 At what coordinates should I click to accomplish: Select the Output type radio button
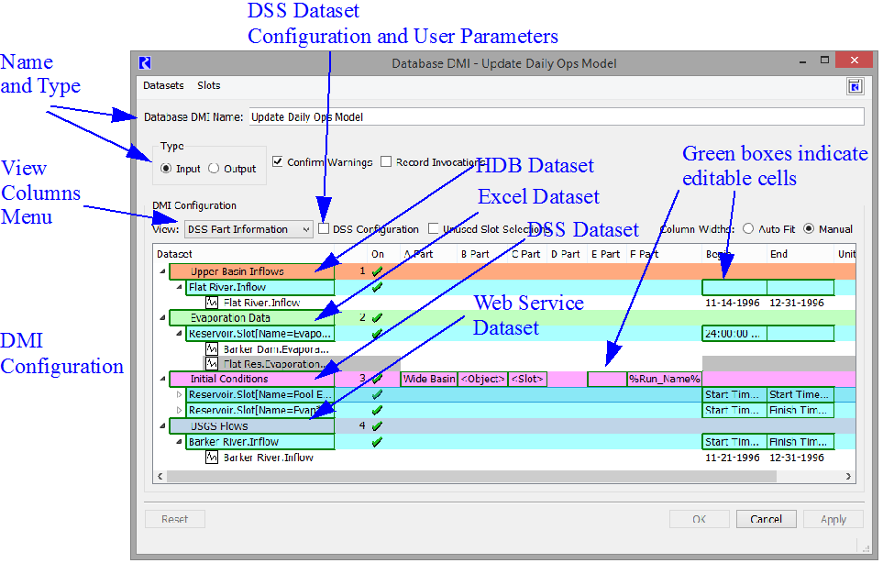coord(214,169)
